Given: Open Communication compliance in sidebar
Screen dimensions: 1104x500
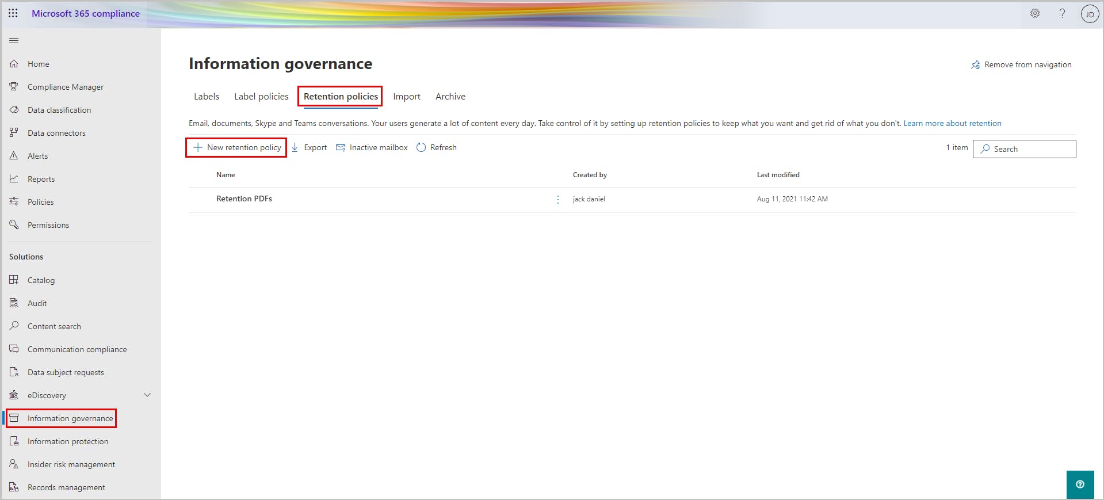Looking at the screenshot, I should (x=77, y=349).
